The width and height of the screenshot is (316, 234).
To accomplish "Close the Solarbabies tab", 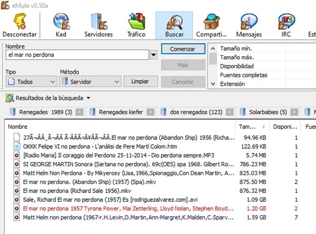I will 294,112.
